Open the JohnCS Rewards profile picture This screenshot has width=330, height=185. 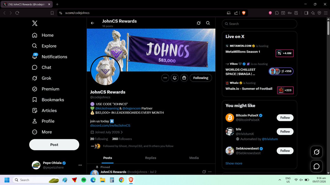click(105, 71)
